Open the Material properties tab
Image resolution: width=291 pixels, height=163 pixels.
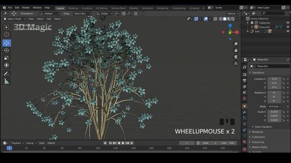[x=245, y=142]
